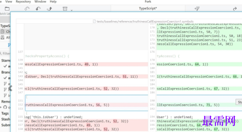Click the right tyAccess() { line

pyautogui.click(x=168, y=56)
